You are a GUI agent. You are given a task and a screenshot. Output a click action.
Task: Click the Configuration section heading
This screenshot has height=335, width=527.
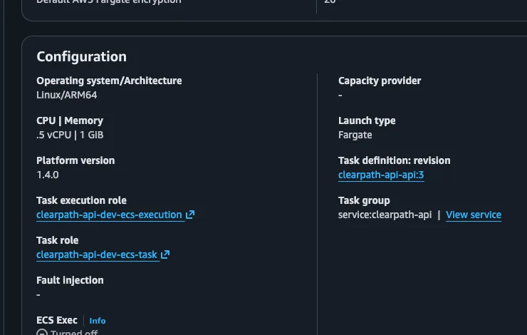[x=82, y=56]
